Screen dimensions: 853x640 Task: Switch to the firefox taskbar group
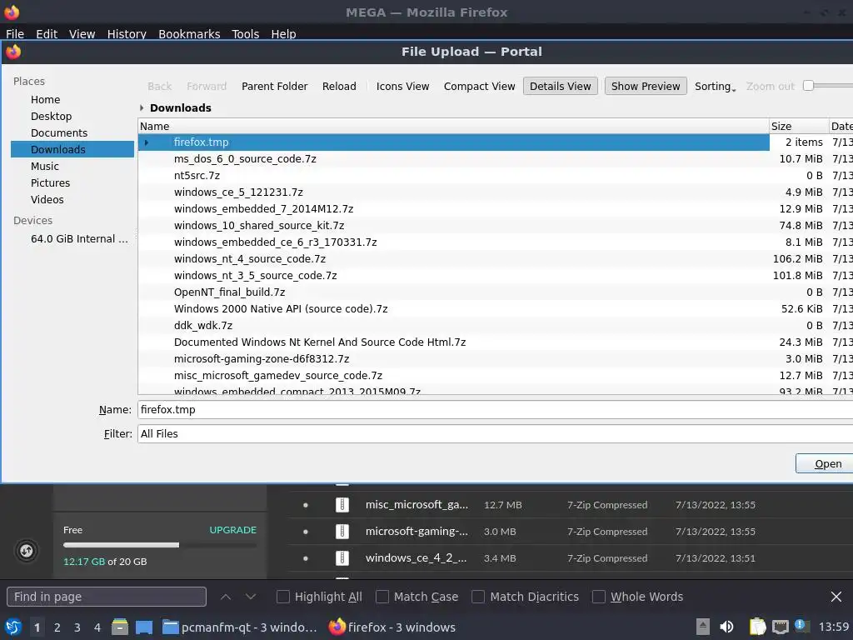click(392, 627)
